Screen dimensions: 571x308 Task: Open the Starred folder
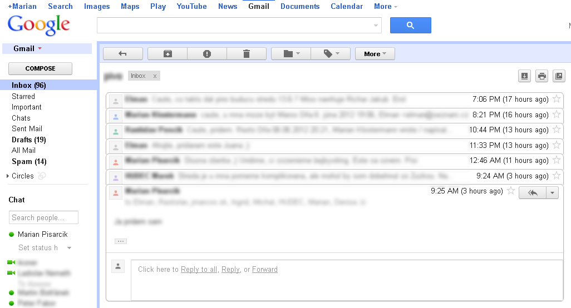coord(23,96)
